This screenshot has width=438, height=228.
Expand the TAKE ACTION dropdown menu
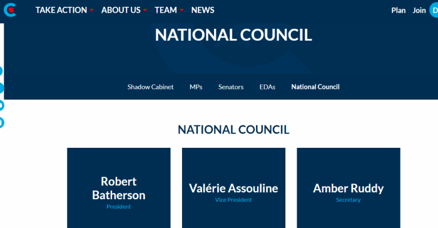pos(64,10)
